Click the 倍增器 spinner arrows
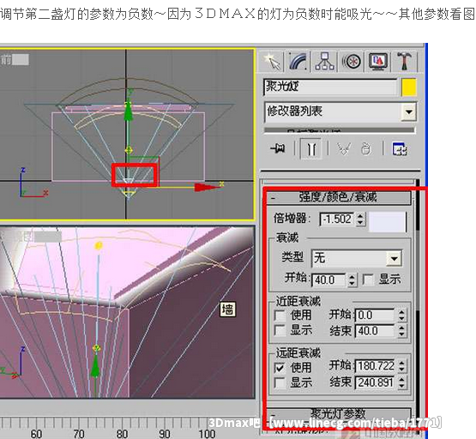 [360, 219]
